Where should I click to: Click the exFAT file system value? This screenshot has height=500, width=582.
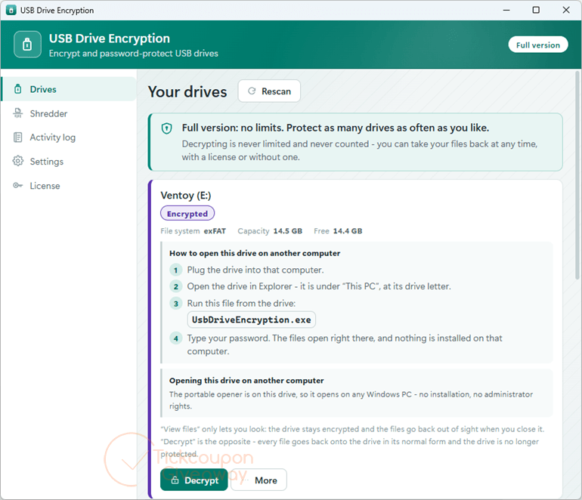215,231
